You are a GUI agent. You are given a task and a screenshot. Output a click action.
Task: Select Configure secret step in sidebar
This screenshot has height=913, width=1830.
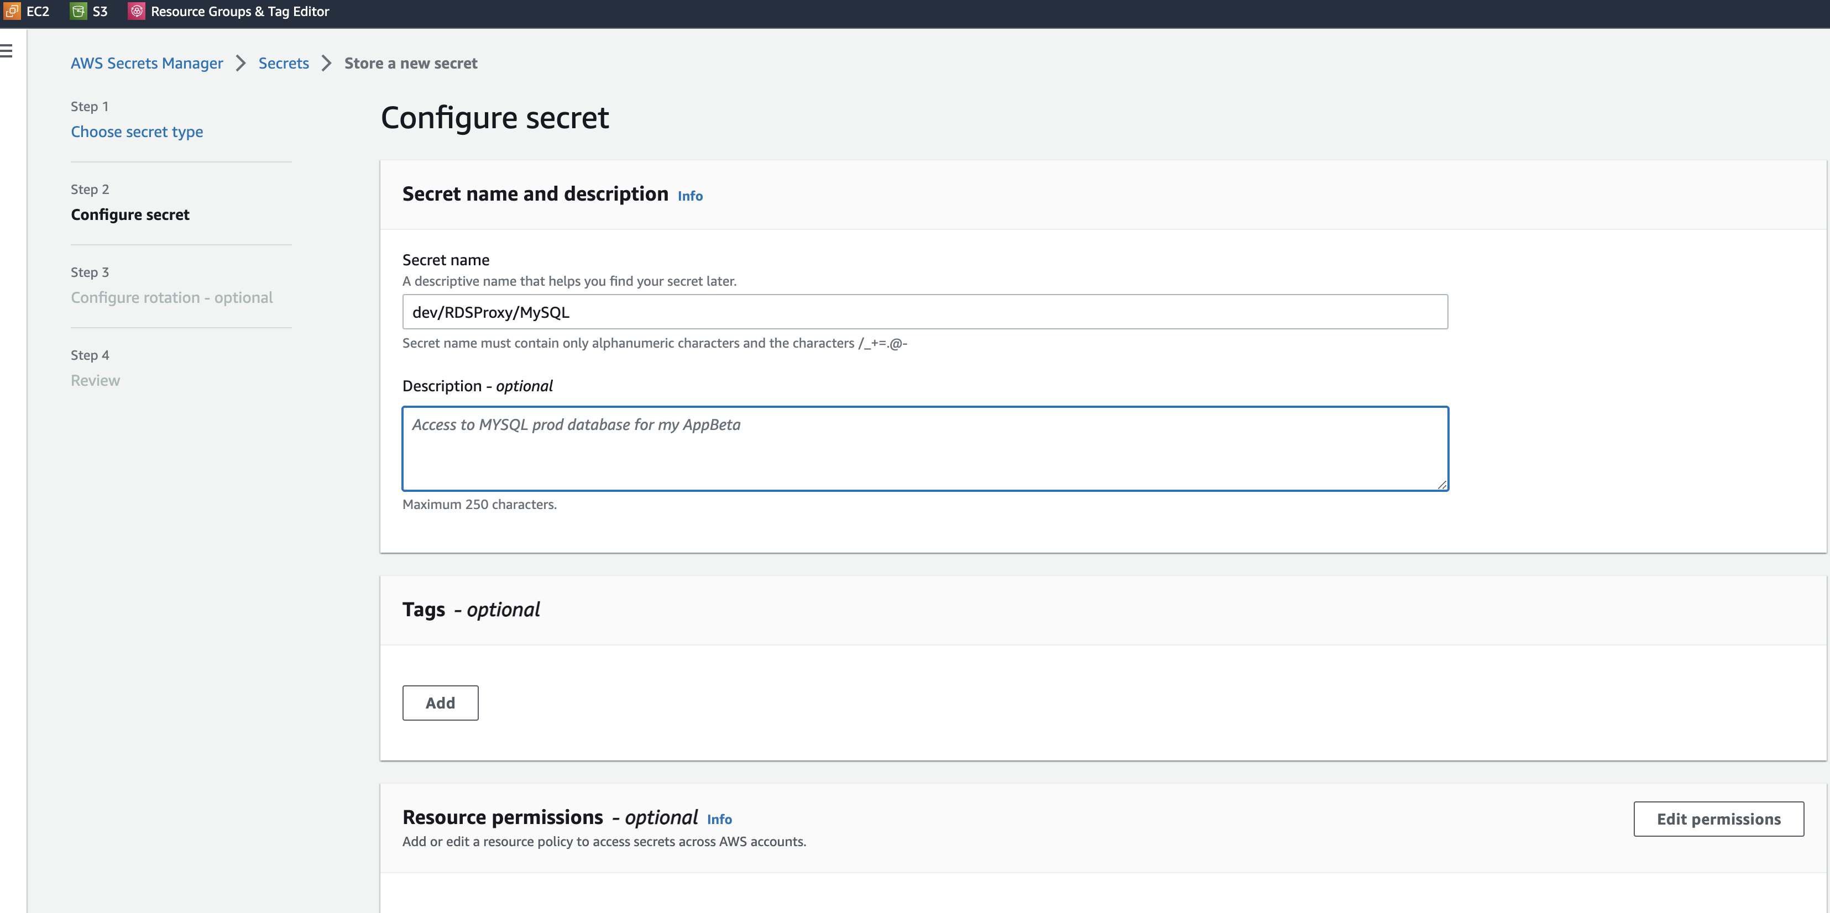click(x=130, y=214)
